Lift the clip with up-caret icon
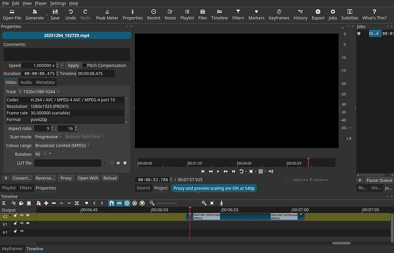Viewport: 394px width, 253px height. coord(62,203)
